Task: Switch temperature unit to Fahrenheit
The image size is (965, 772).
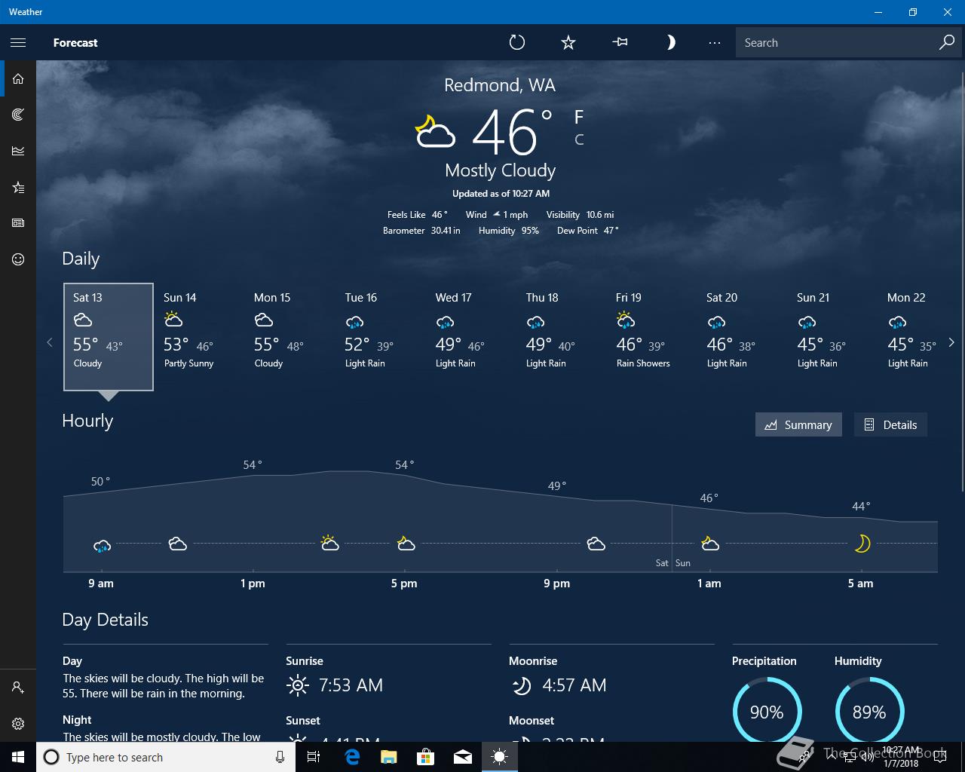Action: tap(579, 117)
